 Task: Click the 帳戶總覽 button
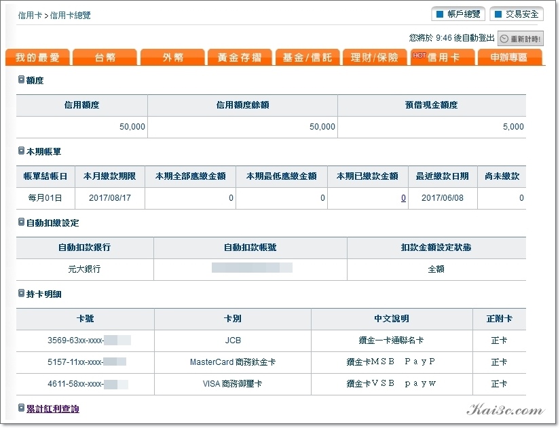tap(458, 14)
